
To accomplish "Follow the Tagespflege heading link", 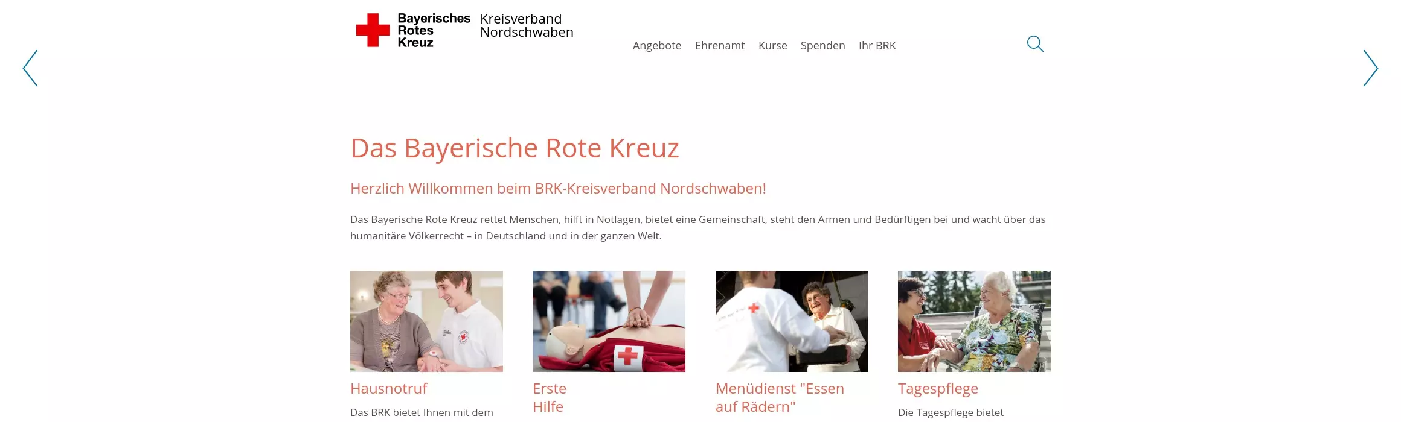I will [938, 389].
